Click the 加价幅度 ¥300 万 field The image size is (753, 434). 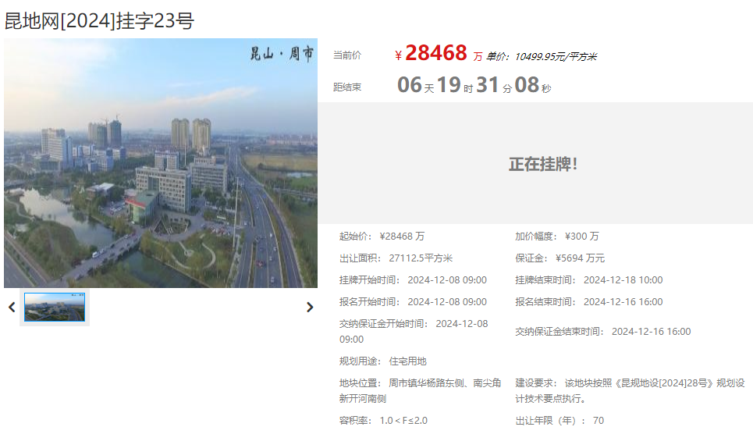[581, 237]
